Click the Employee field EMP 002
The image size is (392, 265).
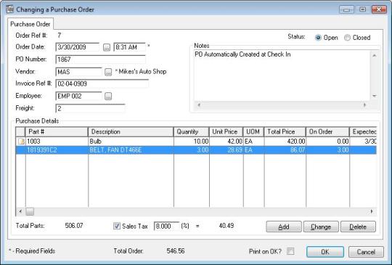point(78,96)
